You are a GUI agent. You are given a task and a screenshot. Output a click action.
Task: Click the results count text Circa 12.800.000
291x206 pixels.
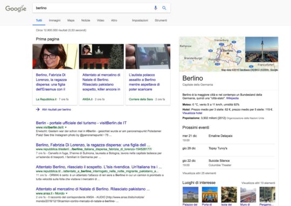pos(61,30)
